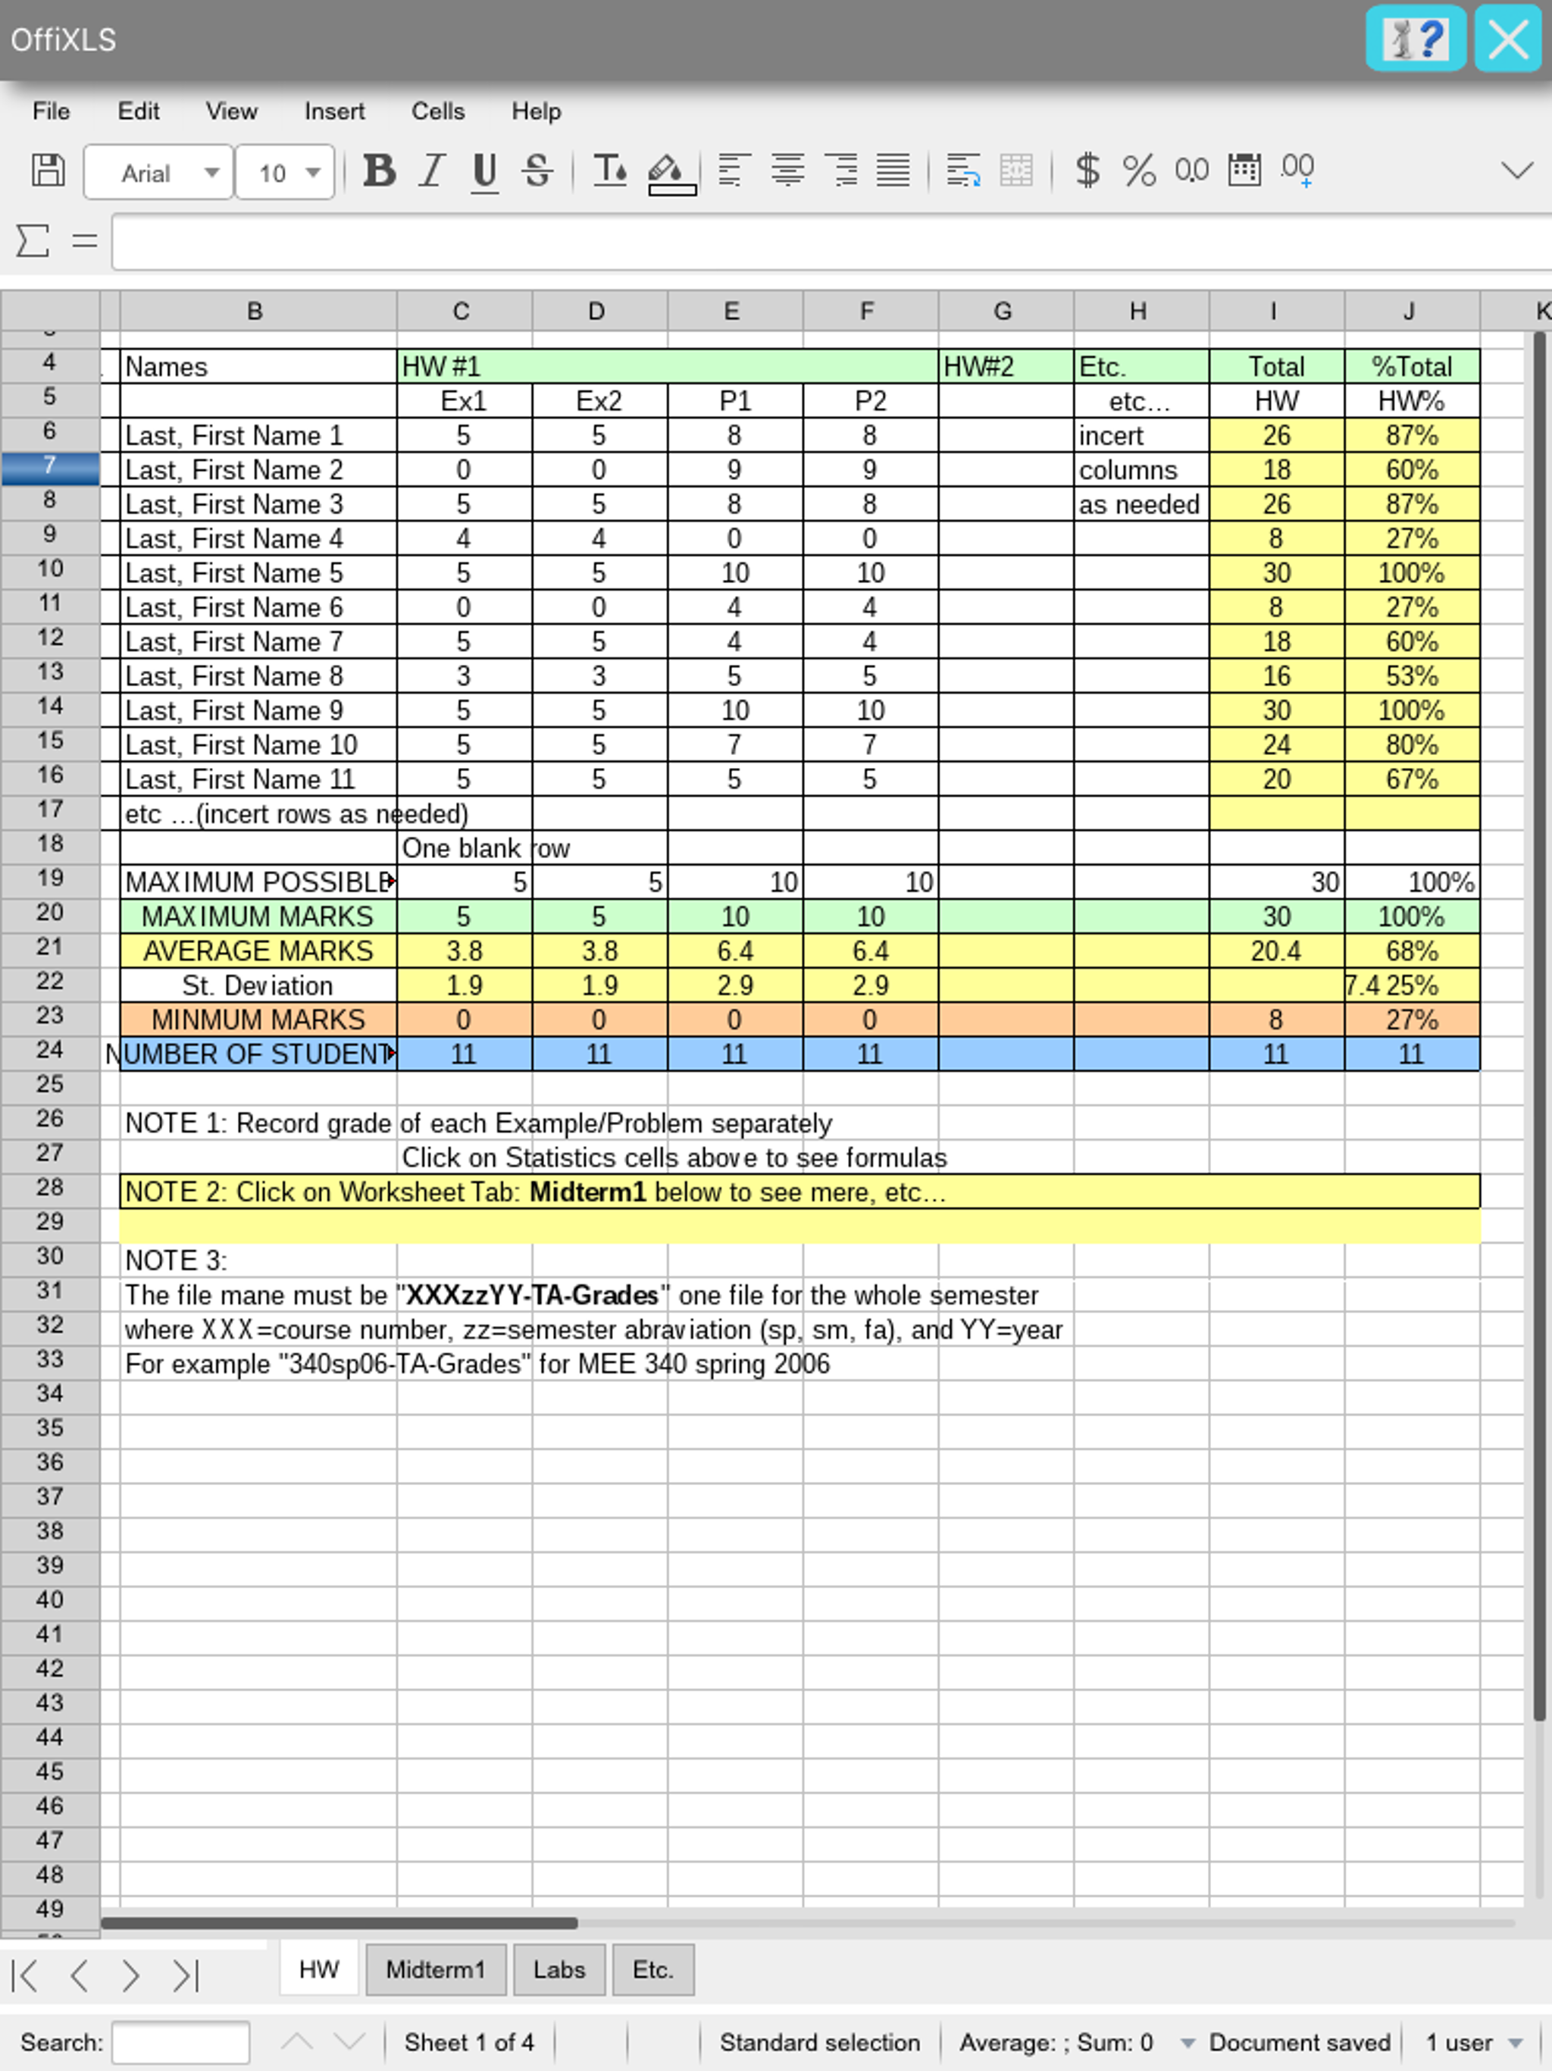Toggle italic formatting
Image resolution: width=1552 pixels, height=2071 pixels.
tap(431, 171)
